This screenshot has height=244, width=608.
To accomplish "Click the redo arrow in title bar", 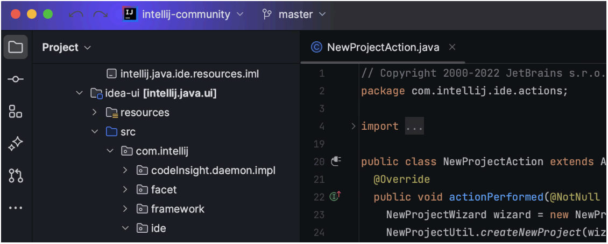I will (x=100, y=14).
